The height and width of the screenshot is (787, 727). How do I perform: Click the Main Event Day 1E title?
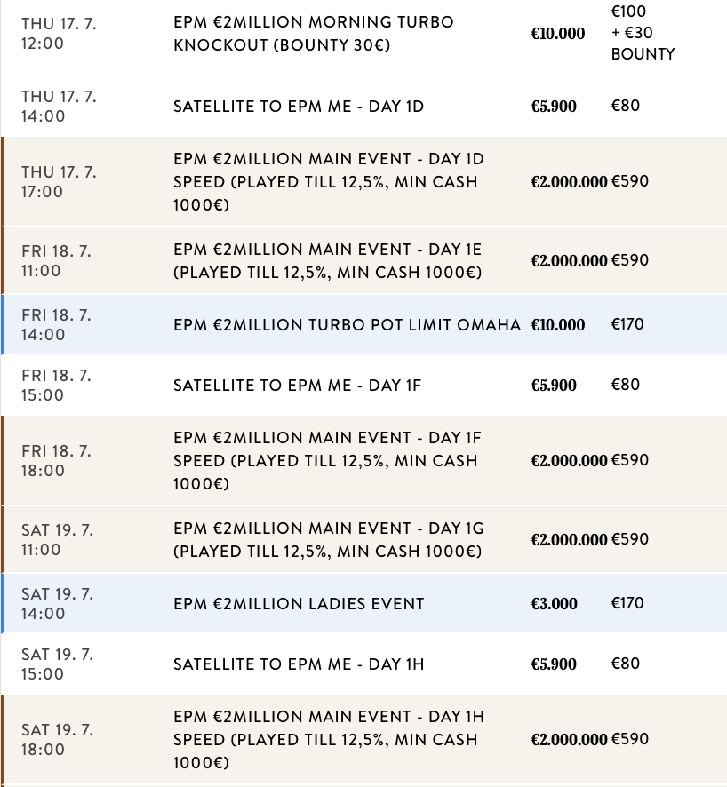click(x=328, y=261)
